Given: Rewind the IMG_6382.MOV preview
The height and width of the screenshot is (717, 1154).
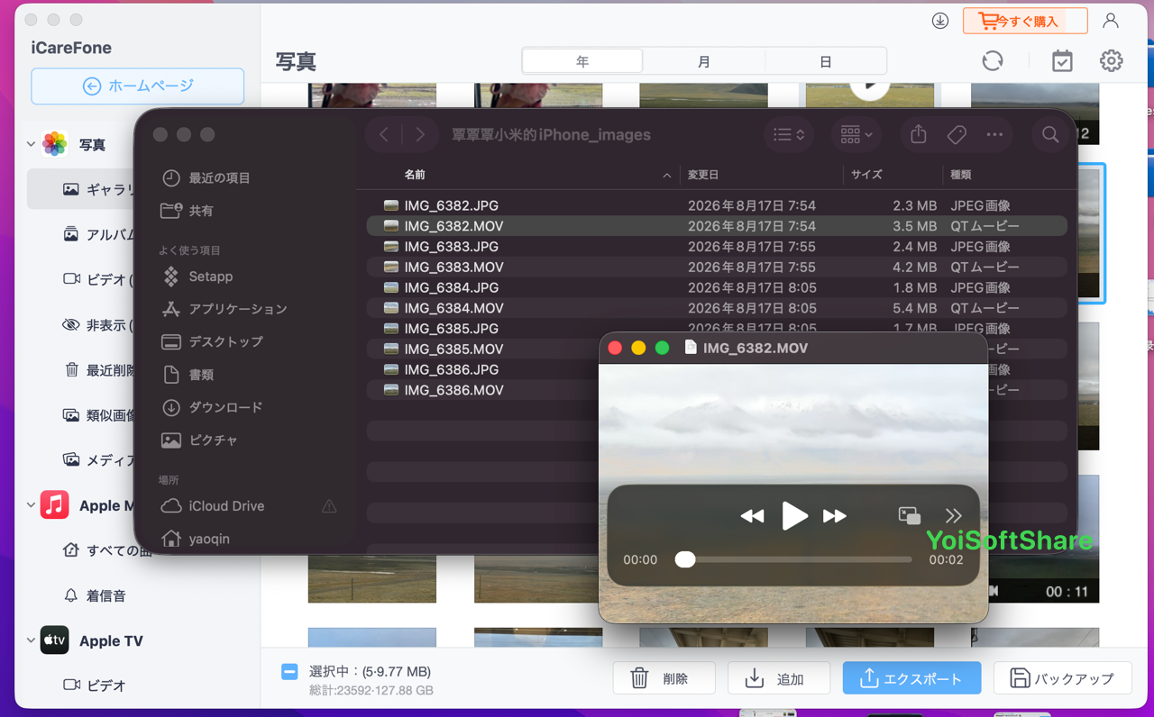Looking at the screenshot, I should point(752,516).
